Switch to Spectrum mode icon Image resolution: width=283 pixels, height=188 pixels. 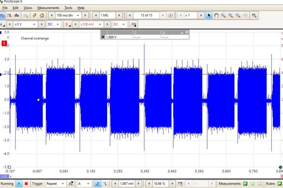pos(17,15)
